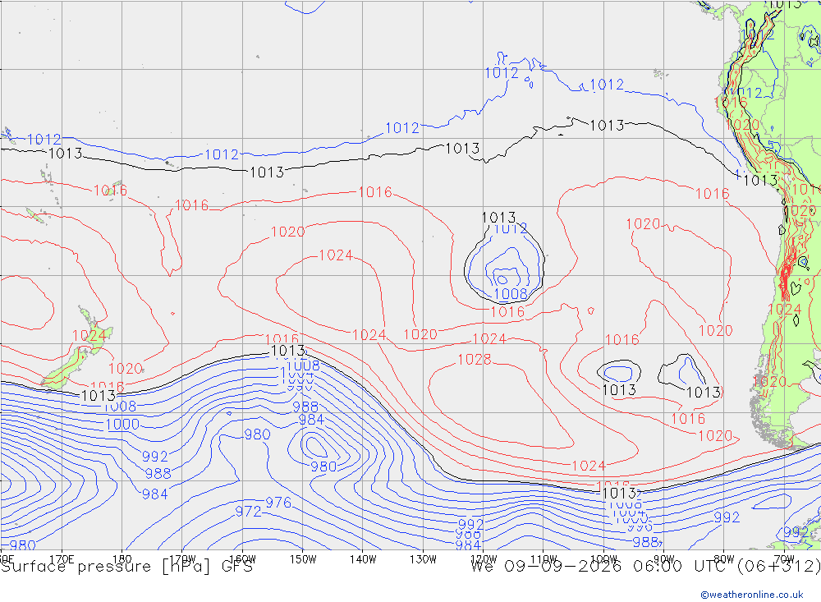
Task: Click the red 1028 high-pressure label
Action: point(475,360)
